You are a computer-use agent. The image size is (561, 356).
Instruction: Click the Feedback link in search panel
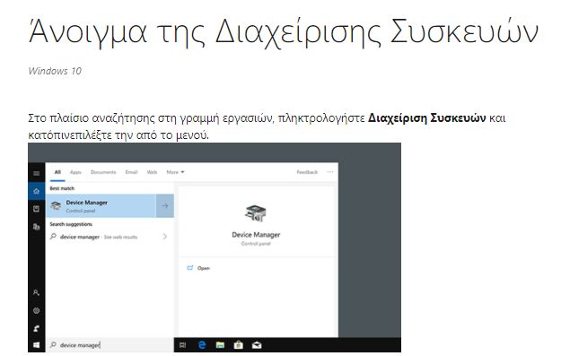307,172
